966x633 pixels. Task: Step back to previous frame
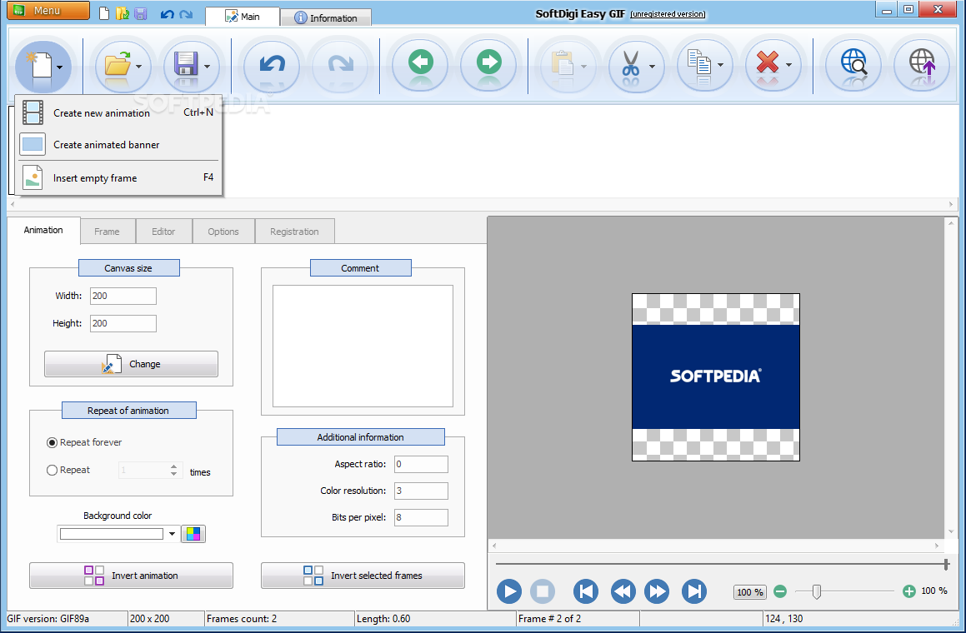pos(623,591)
